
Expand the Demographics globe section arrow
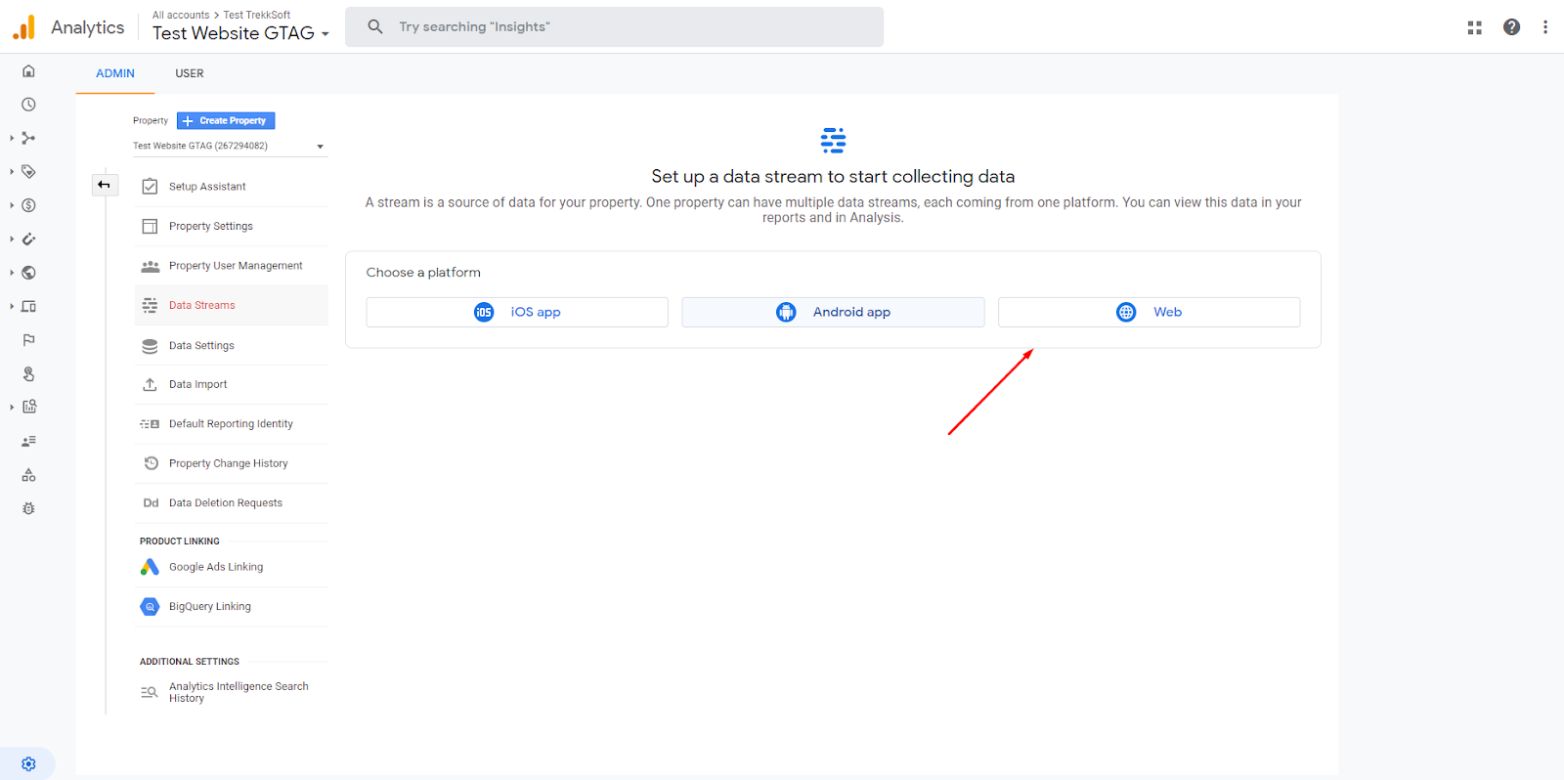pyautogui.click(x=12, y=273)
